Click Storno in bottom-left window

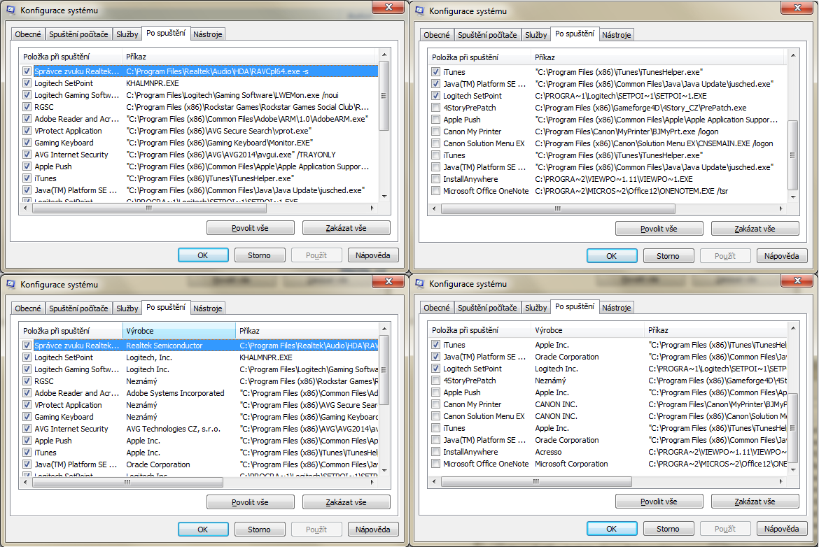[x=259, y=530]
